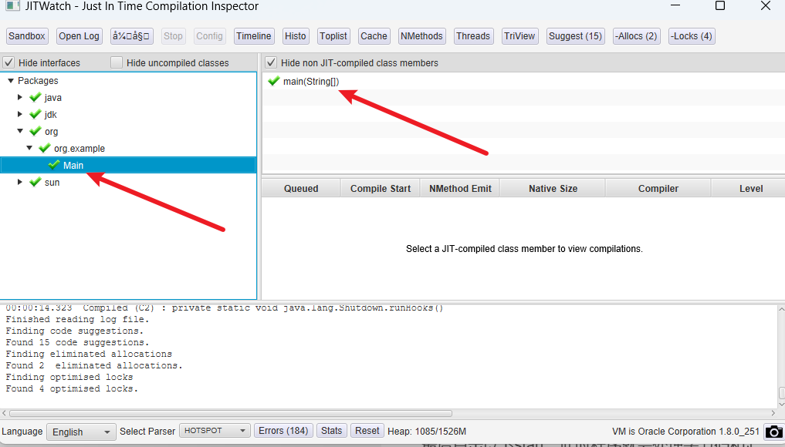
Task: Collapse the org package node
Action: tap(21, 132)
